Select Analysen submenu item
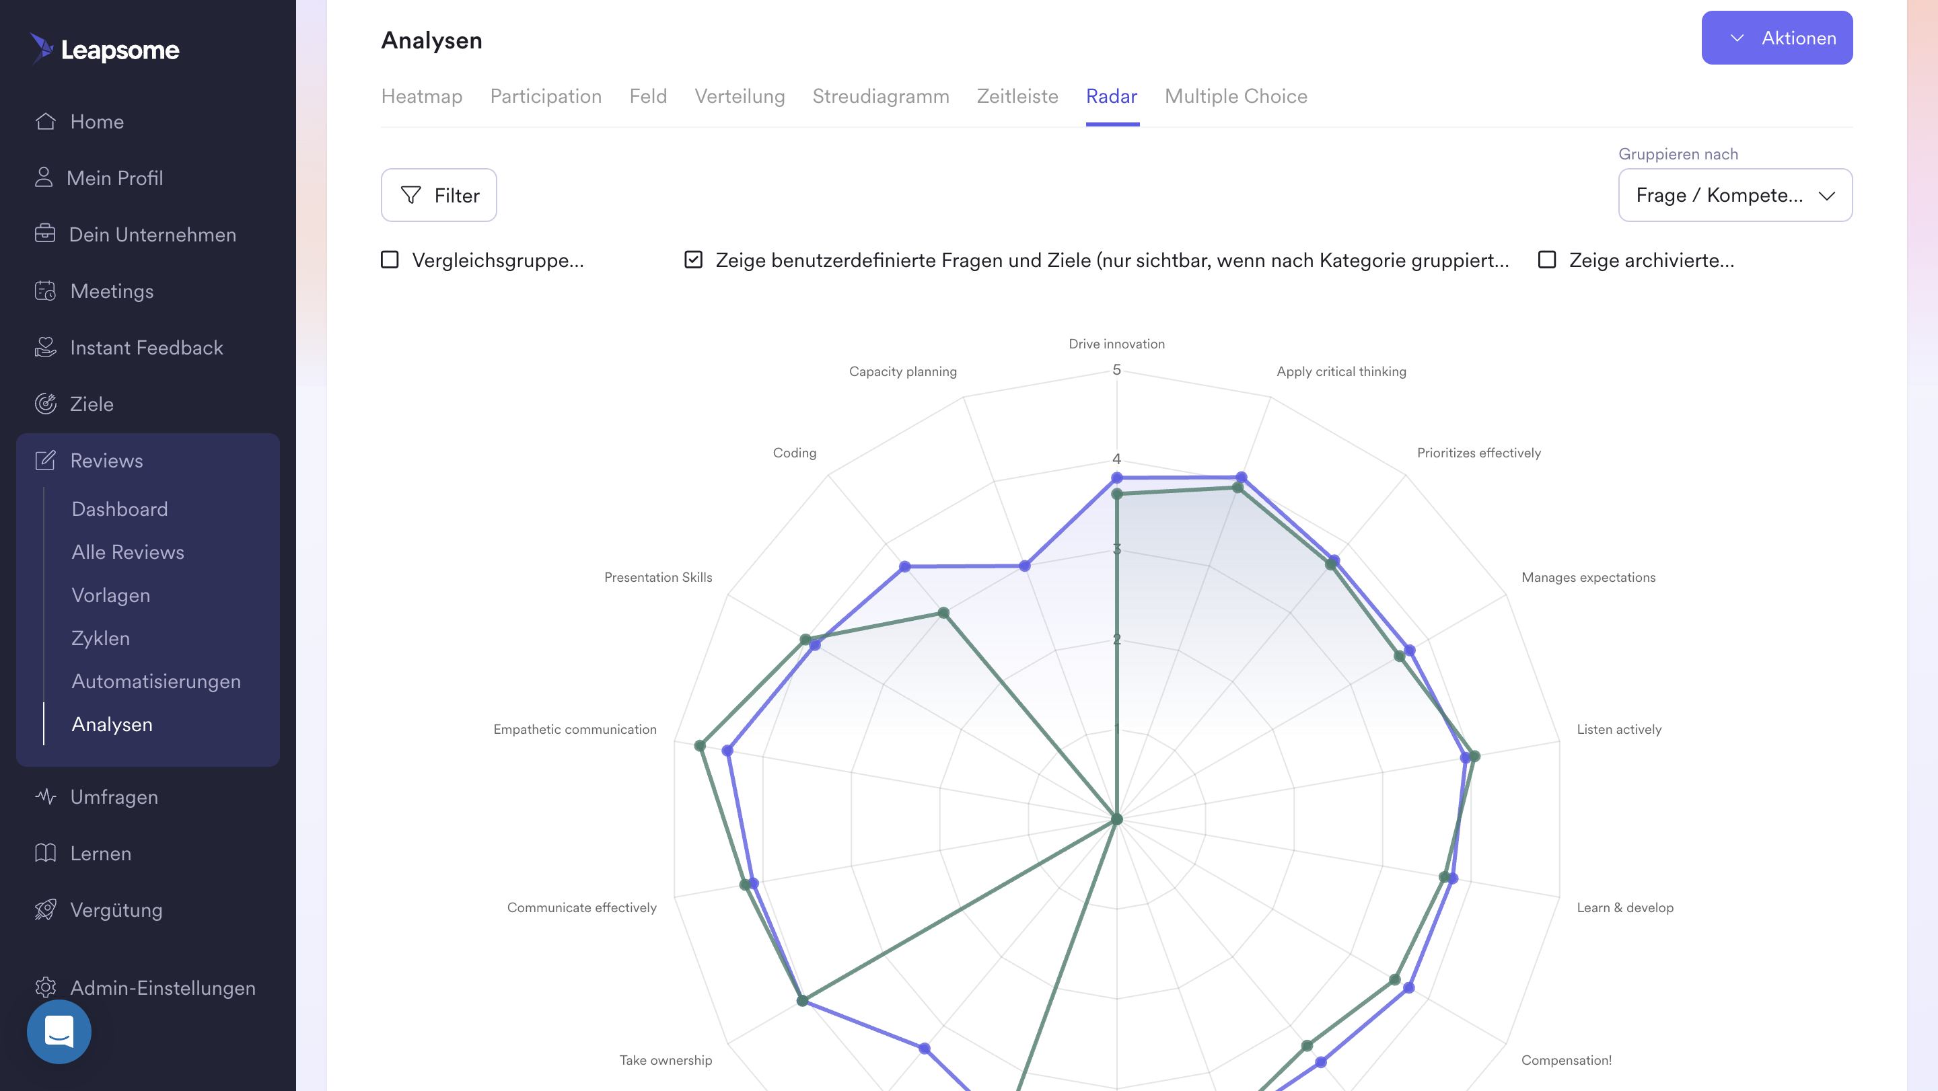This screenshot has height=1091, width=1938. 112,724
